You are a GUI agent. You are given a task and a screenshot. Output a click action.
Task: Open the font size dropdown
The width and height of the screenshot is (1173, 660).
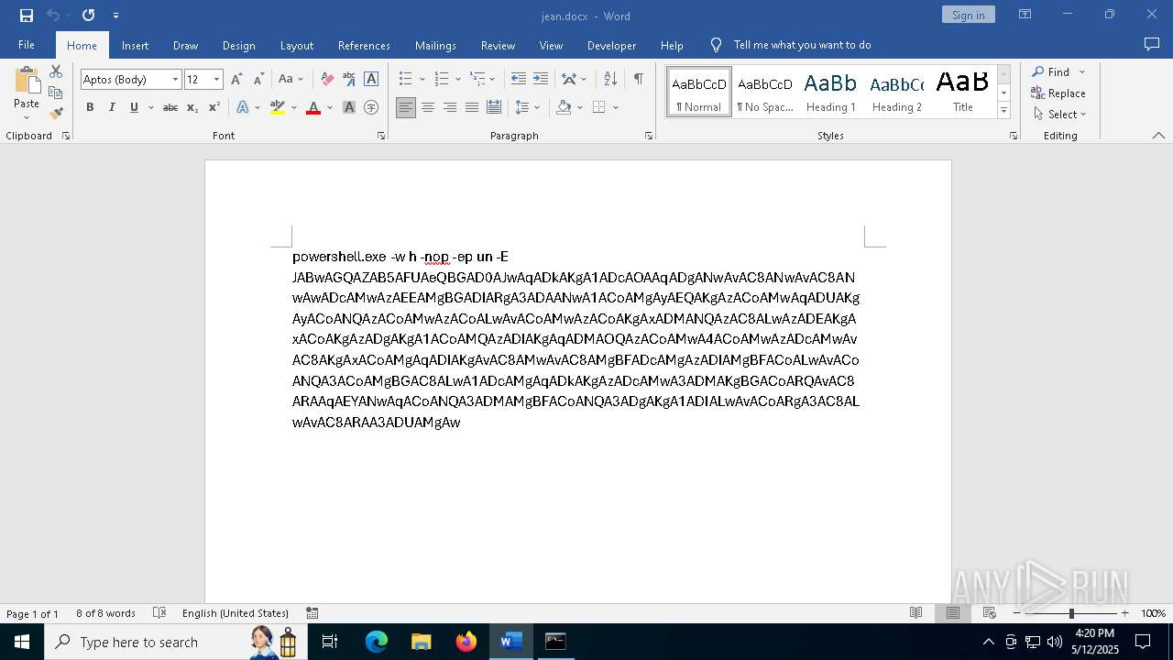(x=217, y=80)
